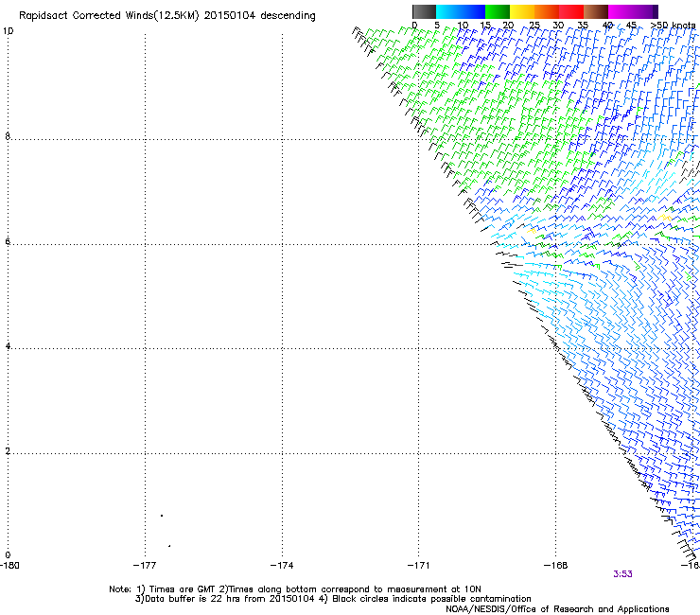The height and width of the screenshot is (615, 700).
Task: Click the brown 35-40 knots color swatch
Action: [x=596, y=11]
